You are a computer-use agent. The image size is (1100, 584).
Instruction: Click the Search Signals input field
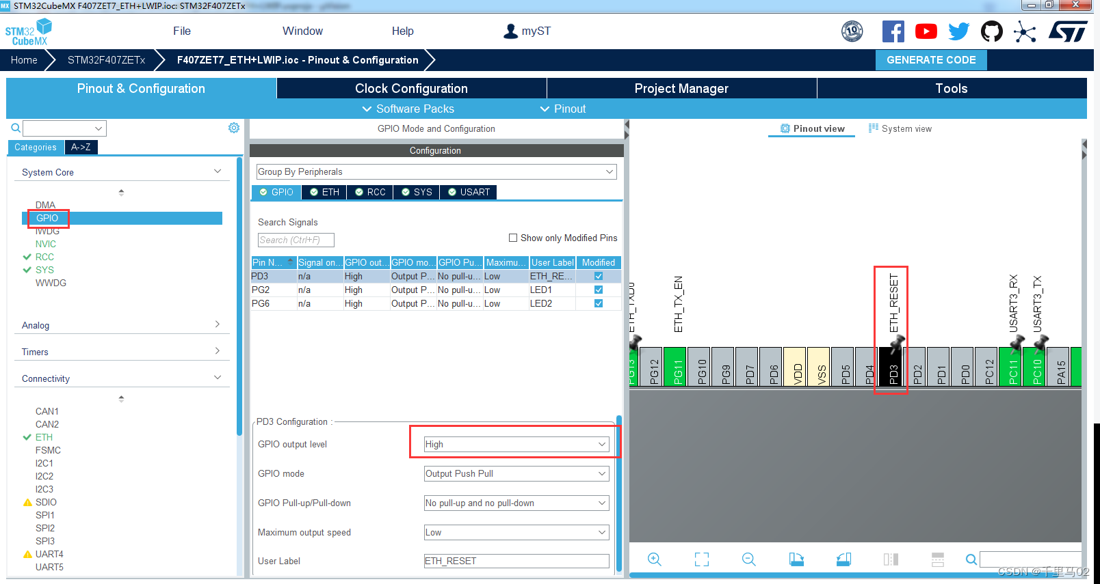tap(296, 240)
